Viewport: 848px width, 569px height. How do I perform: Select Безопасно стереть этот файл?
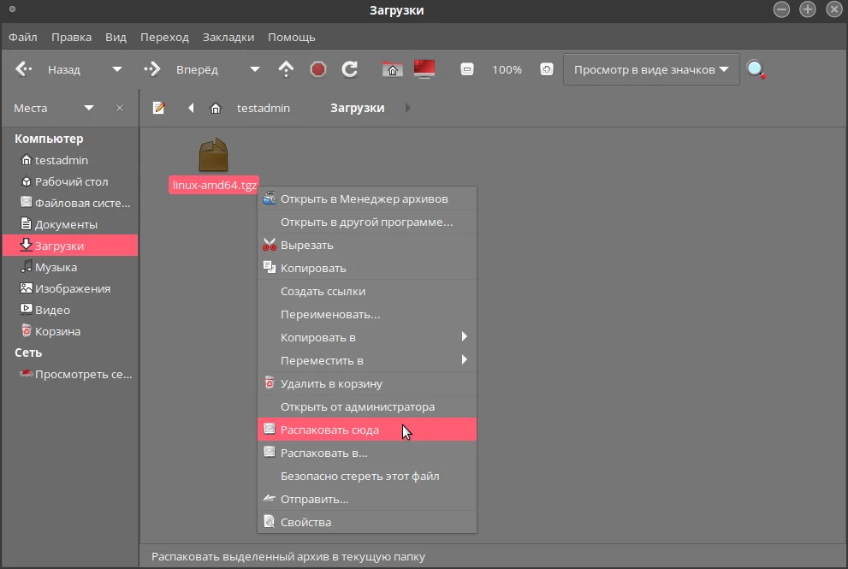tap(367, 476)
